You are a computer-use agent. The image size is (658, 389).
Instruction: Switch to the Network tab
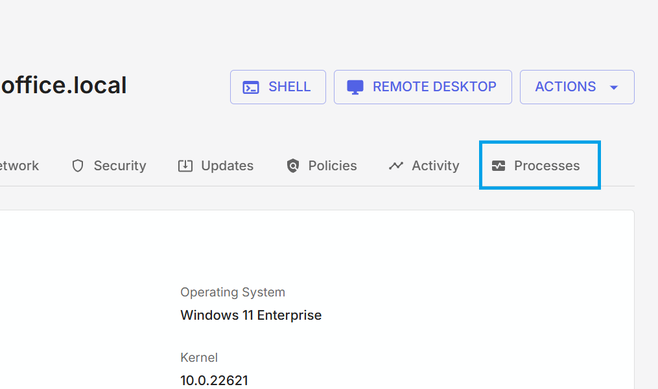coord(19,166)
